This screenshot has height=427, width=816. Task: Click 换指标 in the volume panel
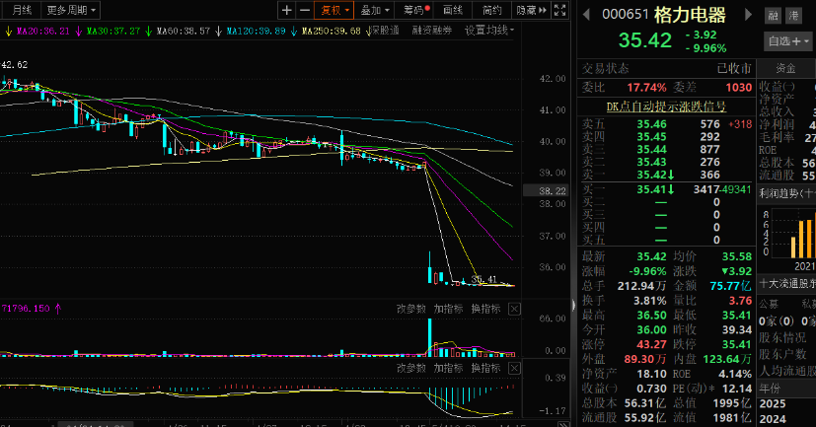(x=484, y=309)
